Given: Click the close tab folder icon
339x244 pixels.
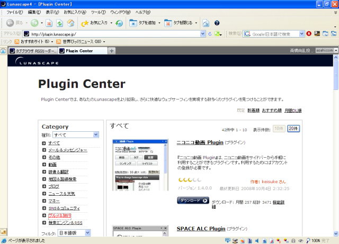Looking at the screenshot, I should click(x=168, y=23).
